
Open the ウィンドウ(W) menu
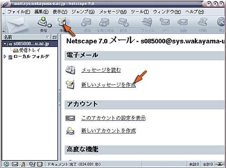(x=167, y=12)
